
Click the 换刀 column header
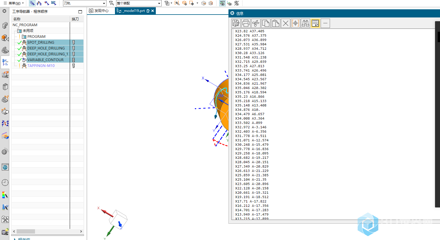tap(77, 19)
